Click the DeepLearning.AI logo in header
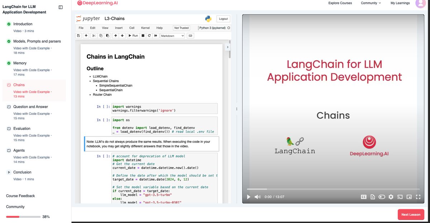 pyautogui.click(x=97, y=3)
